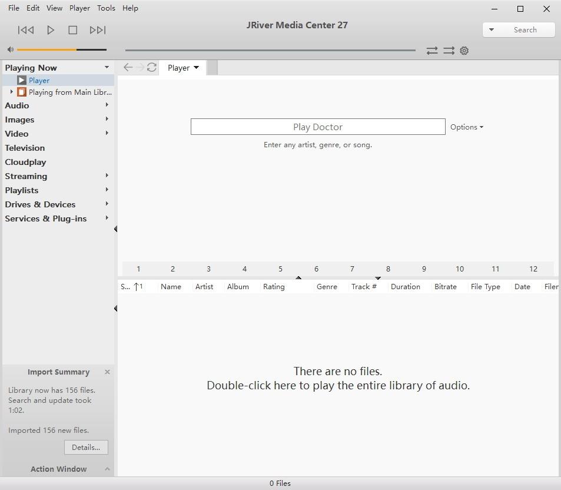Screen dimensions: 561x490
Task: Stop playback with the Stop button
Action: (x=72, y=29)
